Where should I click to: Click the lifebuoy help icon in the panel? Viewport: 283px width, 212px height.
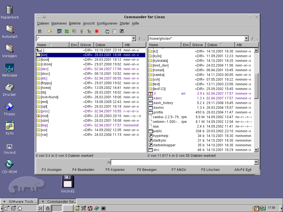coord(90,209)
